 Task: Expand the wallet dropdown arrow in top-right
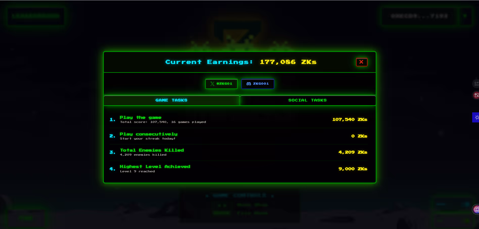(x=465, y=16)
